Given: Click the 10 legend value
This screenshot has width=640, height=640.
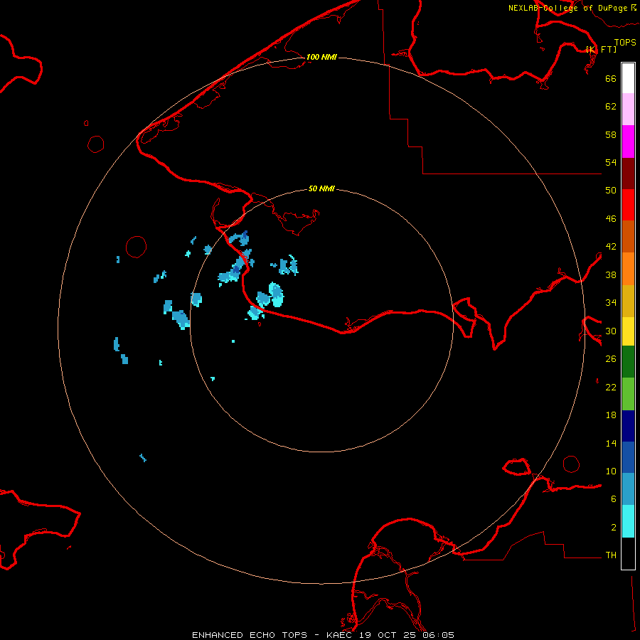Looking at the screenshot, I should (x=611, y=471).
